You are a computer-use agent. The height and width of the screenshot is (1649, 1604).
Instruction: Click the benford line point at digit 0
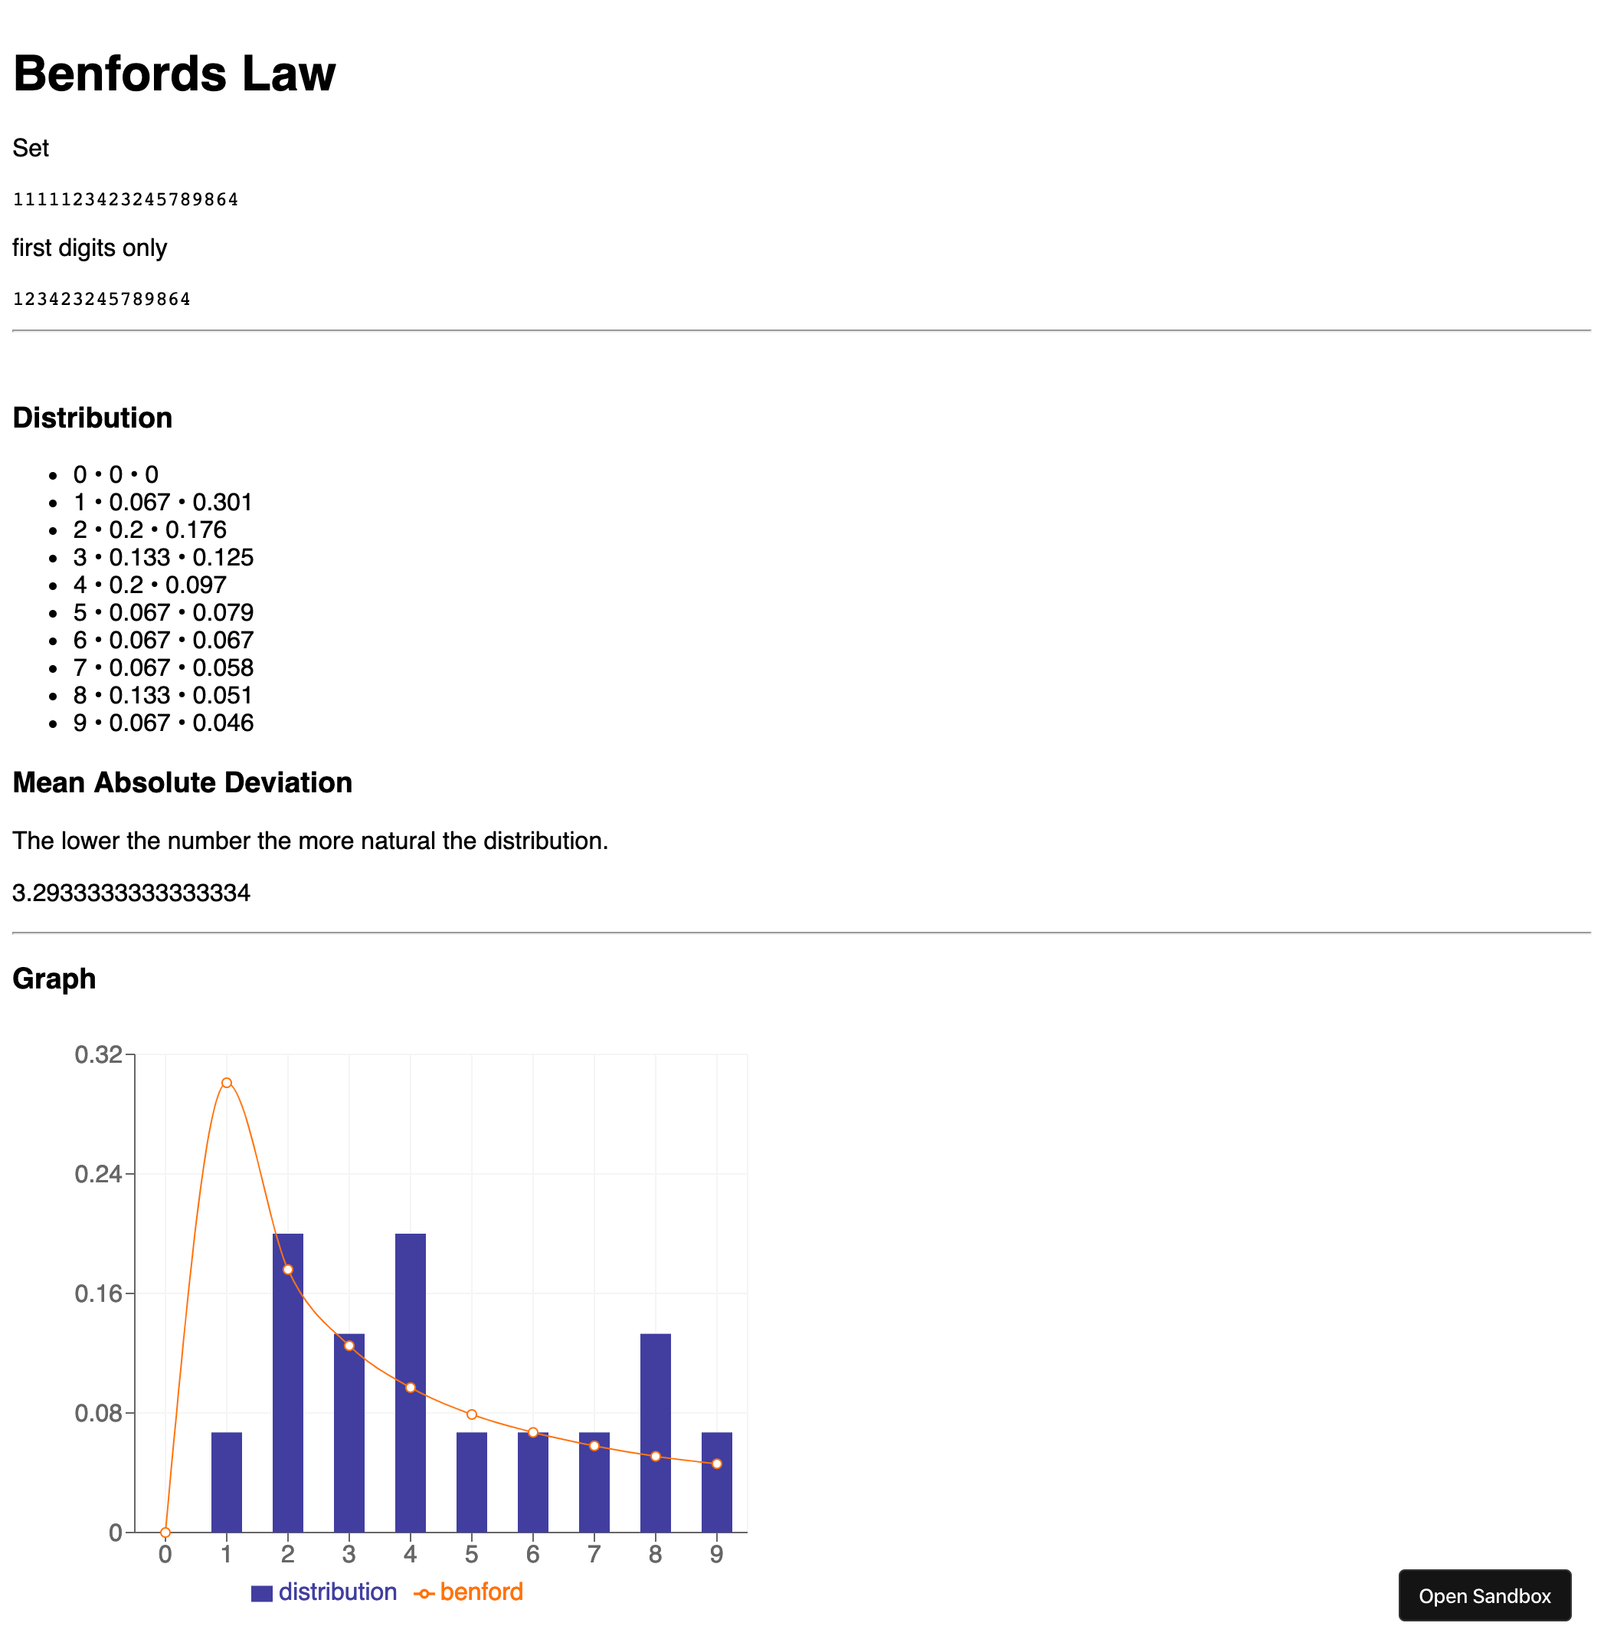coord(165,1532)
